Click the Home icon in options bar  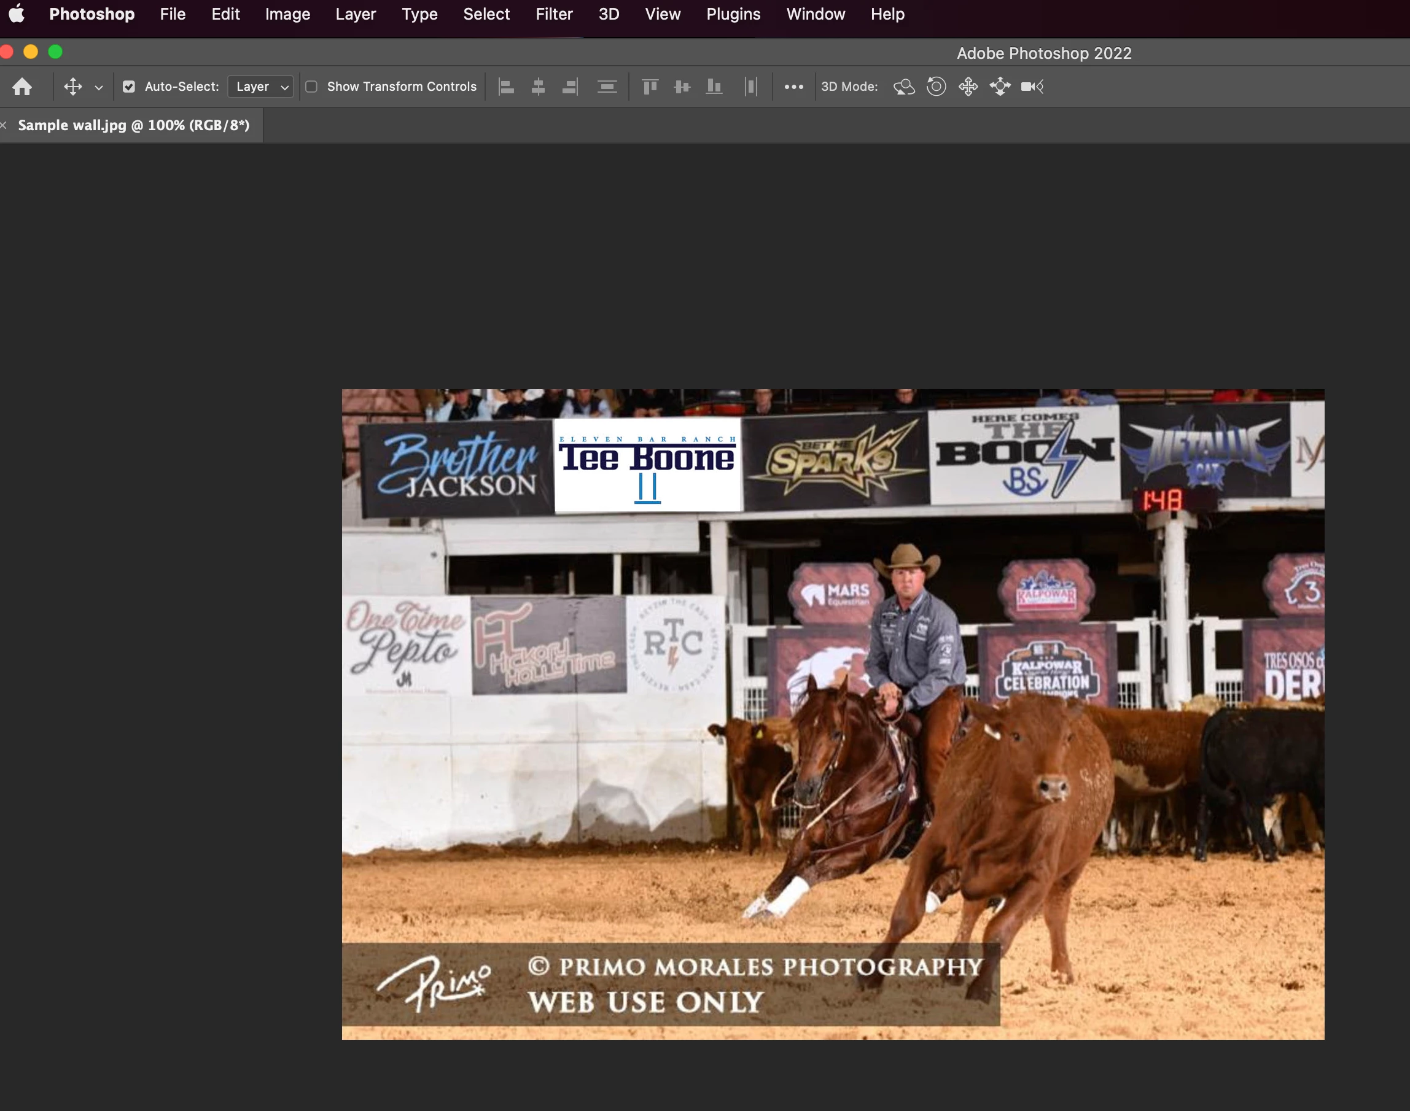coord(22,87)
